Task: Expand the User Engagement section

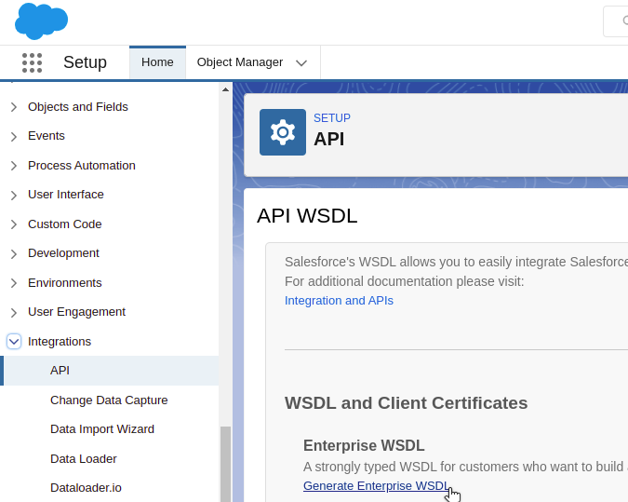Action: point(14,313)
